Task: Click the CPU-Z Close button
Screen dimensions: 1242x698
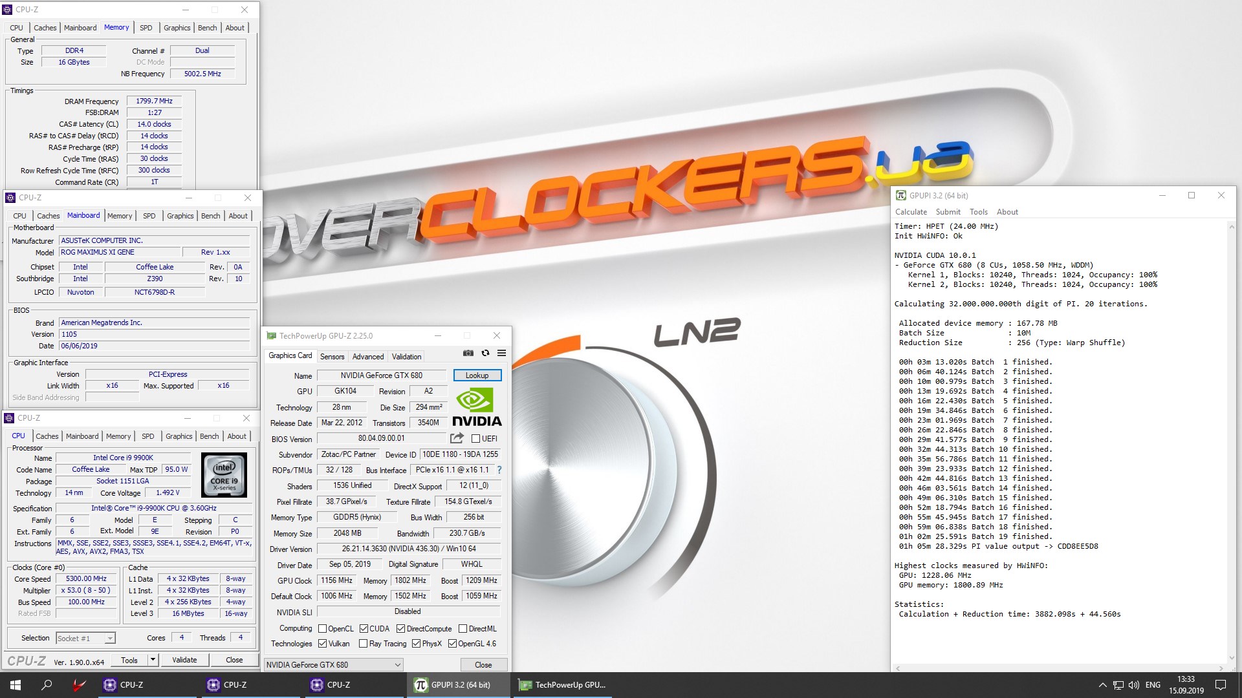Action: [234, 660]
